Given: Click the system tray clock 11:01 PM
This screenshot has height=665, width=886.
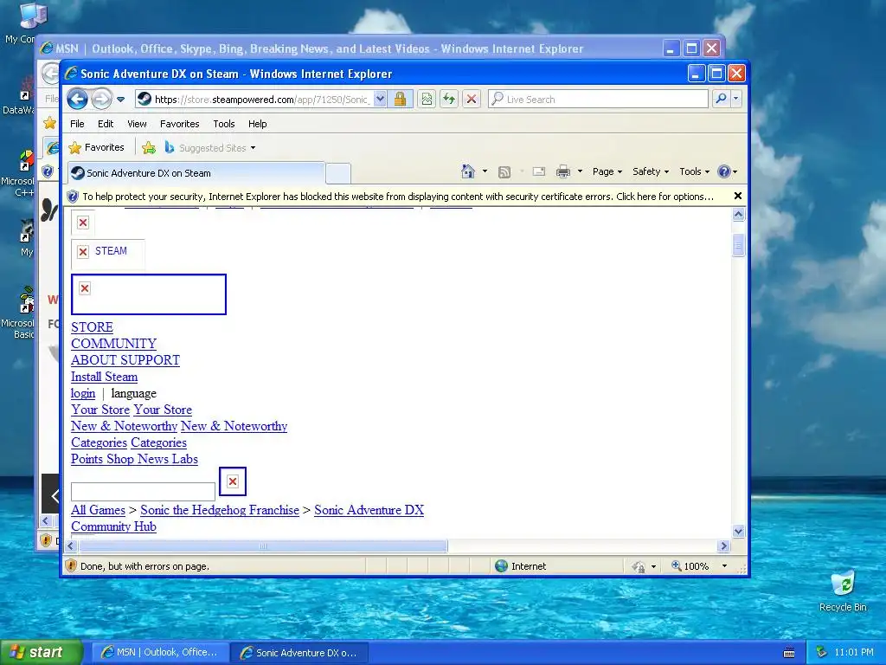Looking at the screenshot, I should pyautogui.click(x=854, y=653).
